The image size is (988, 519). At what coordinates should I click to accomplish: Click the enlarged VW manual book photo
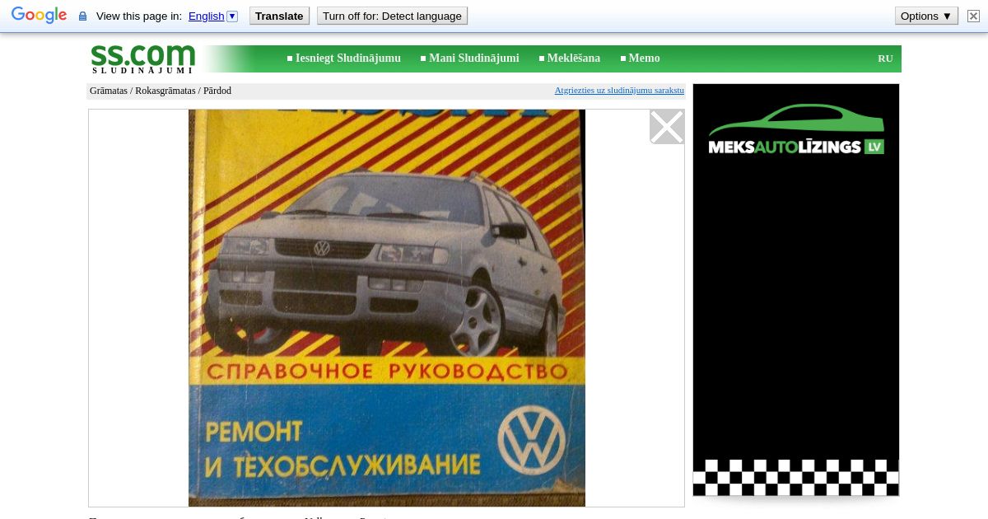click(x=387, y=308)
